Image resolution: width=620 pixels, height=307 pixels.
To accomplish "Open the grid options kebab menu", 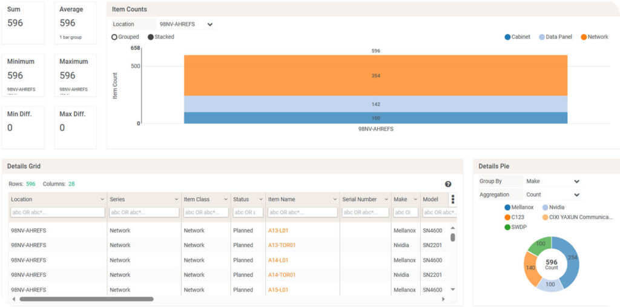I will (x=452, y=199).
